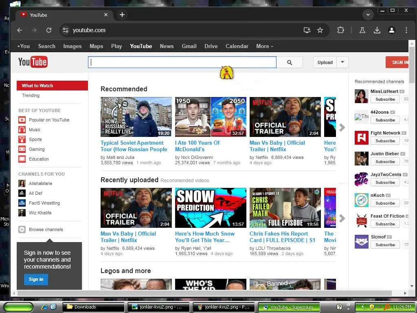The width and height of the screenshot is (417, 313).
Task: Open I Ate 100 Years Of McDonald's link
Action: 198,146
